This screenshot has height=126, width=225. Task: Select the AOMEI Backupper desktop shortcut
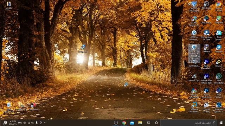tap(194, 7)
